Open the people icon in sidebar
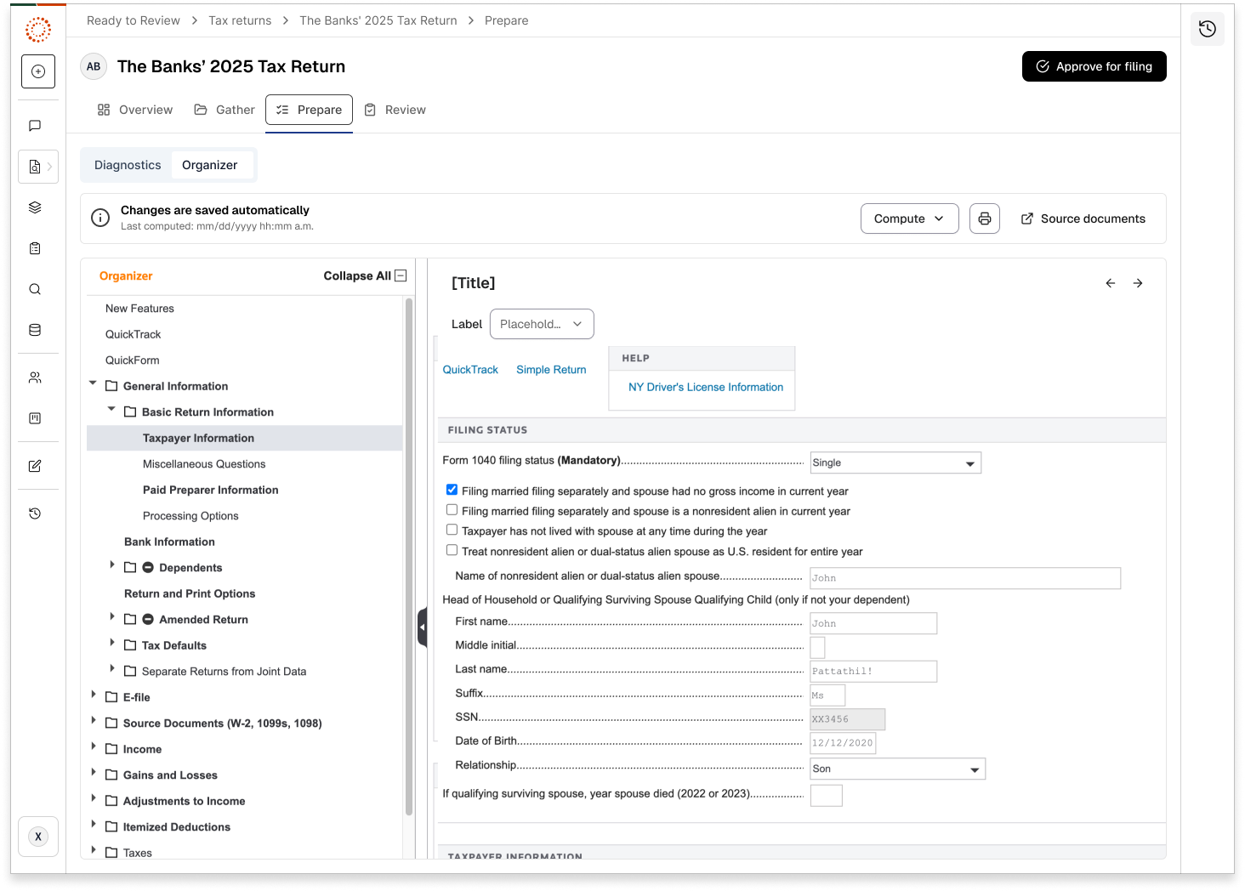 tap(35, 377)
